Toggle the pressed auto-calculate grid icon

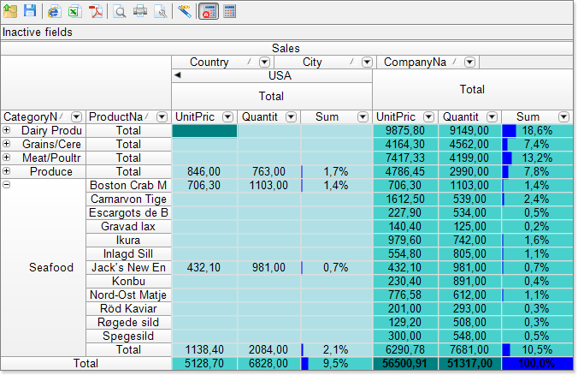point(209,11)
